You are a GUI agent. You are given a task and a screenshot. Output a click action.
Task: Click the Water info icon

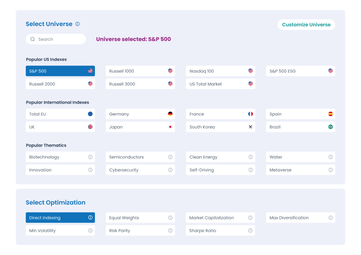coord(331,157)
